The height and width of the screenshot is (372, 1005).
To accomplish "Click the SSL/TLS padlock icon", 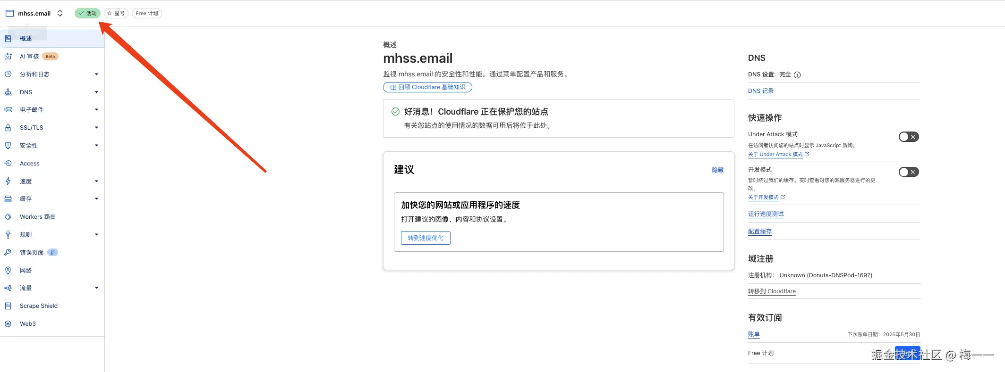I will 8,128.
